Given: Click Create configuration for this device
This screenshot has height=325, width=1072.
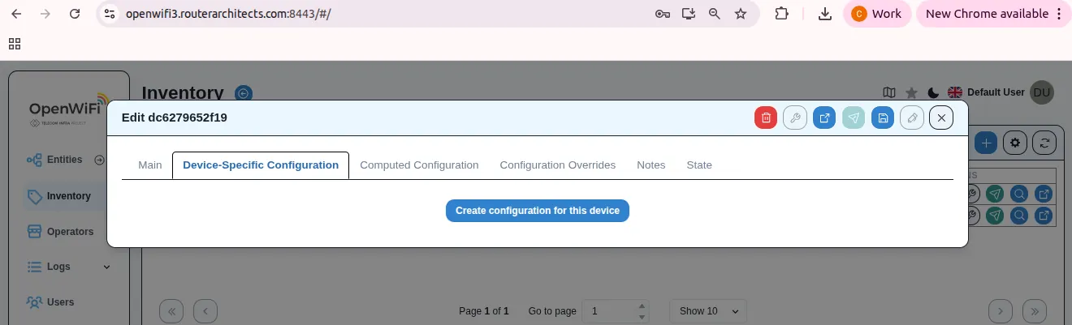Looking at the screenshot, I should 538,211.
